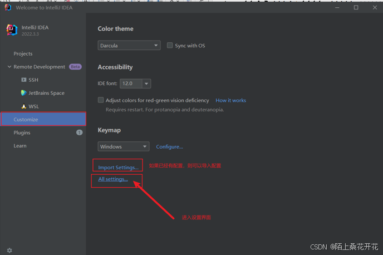Open the Projects section

[x=23, y=54]
